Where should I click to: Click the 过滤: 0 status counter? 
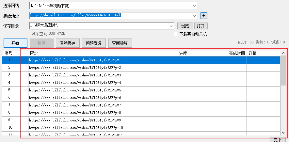pyautogui.click(x=278, y=42)
